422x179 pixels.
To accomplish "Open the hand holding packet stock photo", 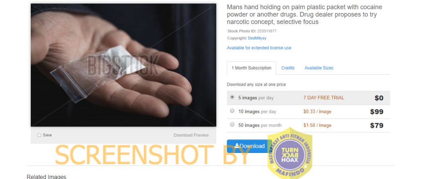I will (x=124, y=65).
